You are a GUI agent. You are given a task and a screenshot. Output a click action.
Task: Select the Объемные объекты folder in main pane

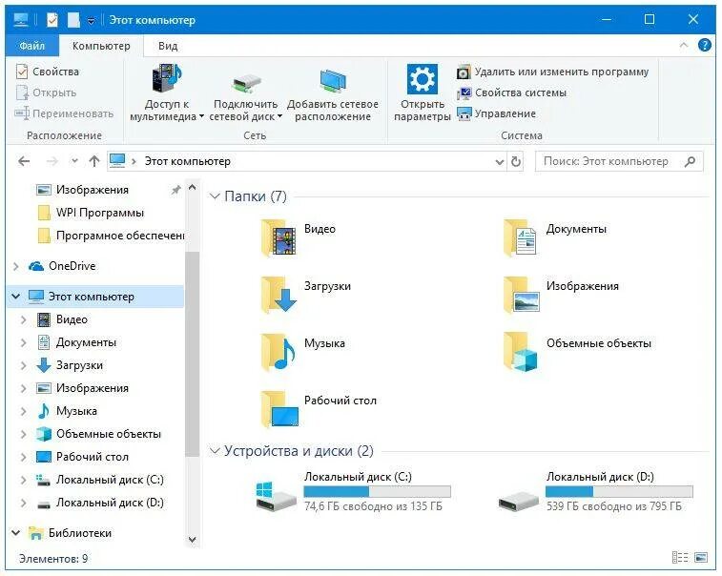click(577, 352)
